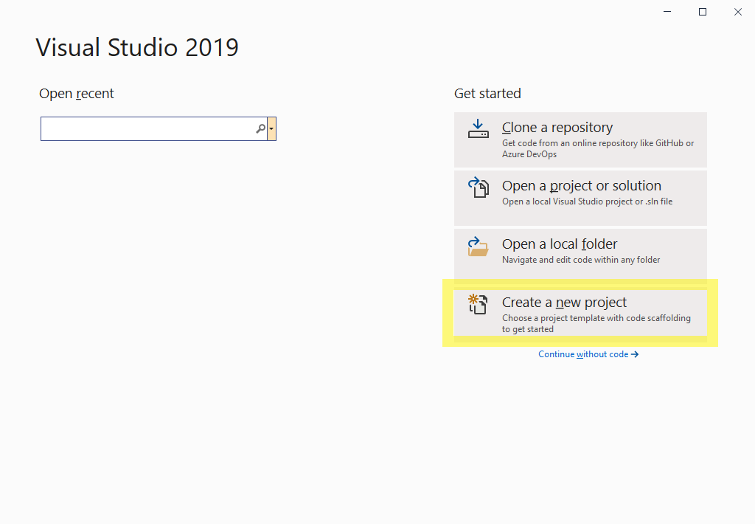Click text 'Choose a project template with code scaffolding'
The image size is (755, 524).
coord(596,318)
